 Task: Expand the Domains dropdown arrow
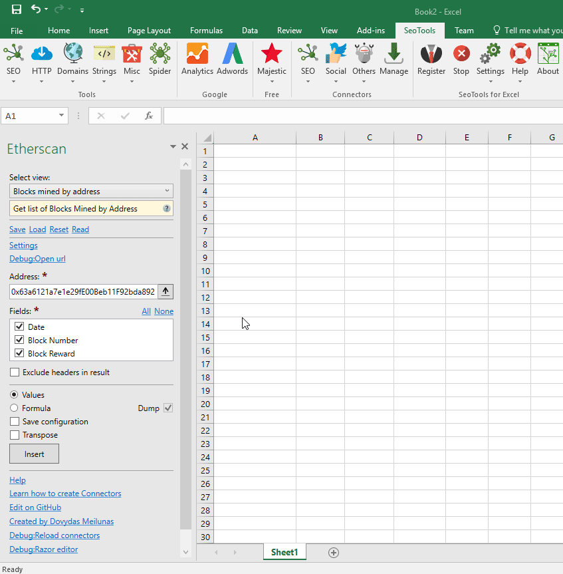click(x=73, y=81)
